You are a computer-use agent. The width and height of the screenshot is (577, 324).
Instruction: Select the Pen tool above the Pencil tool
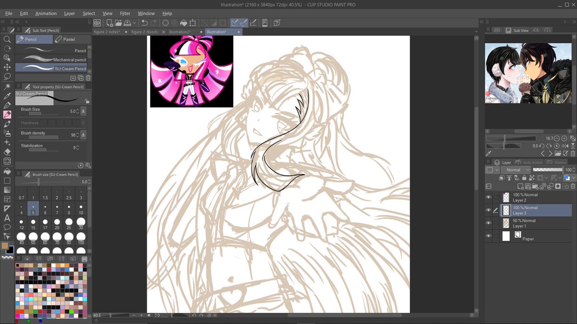(7, 105)
